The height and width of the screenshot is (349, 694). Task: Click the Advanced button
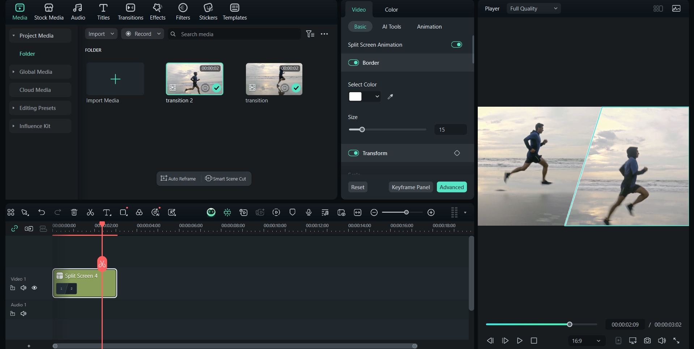tap(452, 187)
